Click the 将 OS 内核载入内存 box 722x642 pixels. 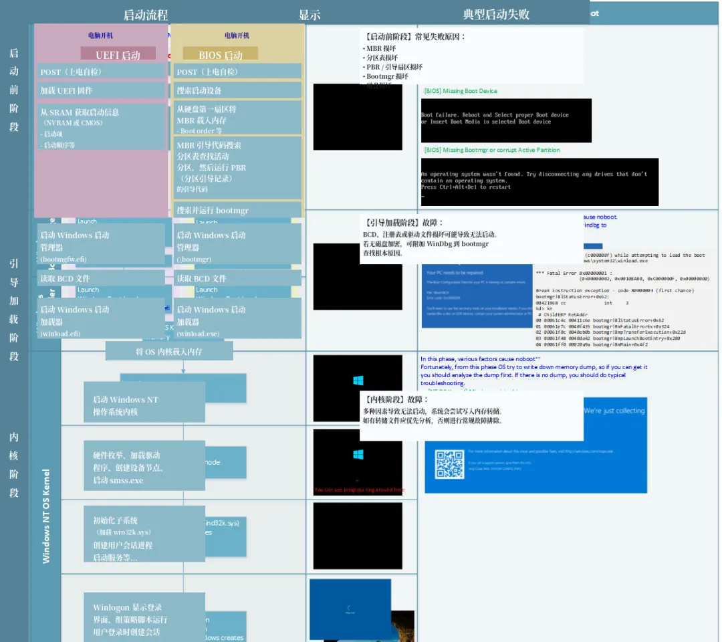(x=169, y=350)
